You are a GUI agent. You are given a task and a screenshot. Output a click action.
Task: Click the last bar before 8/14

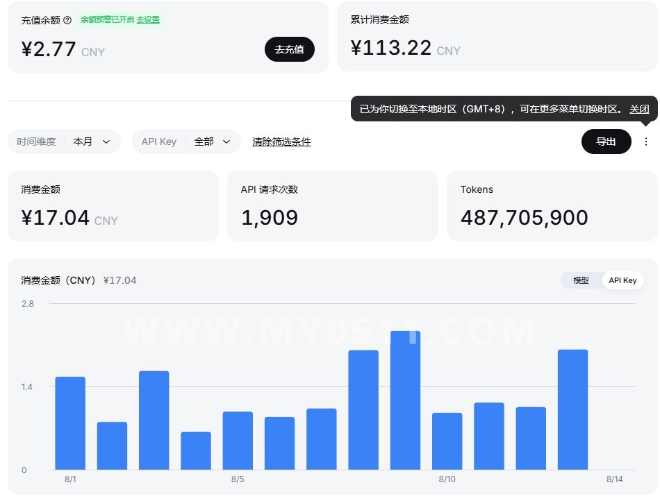[572, 410]
